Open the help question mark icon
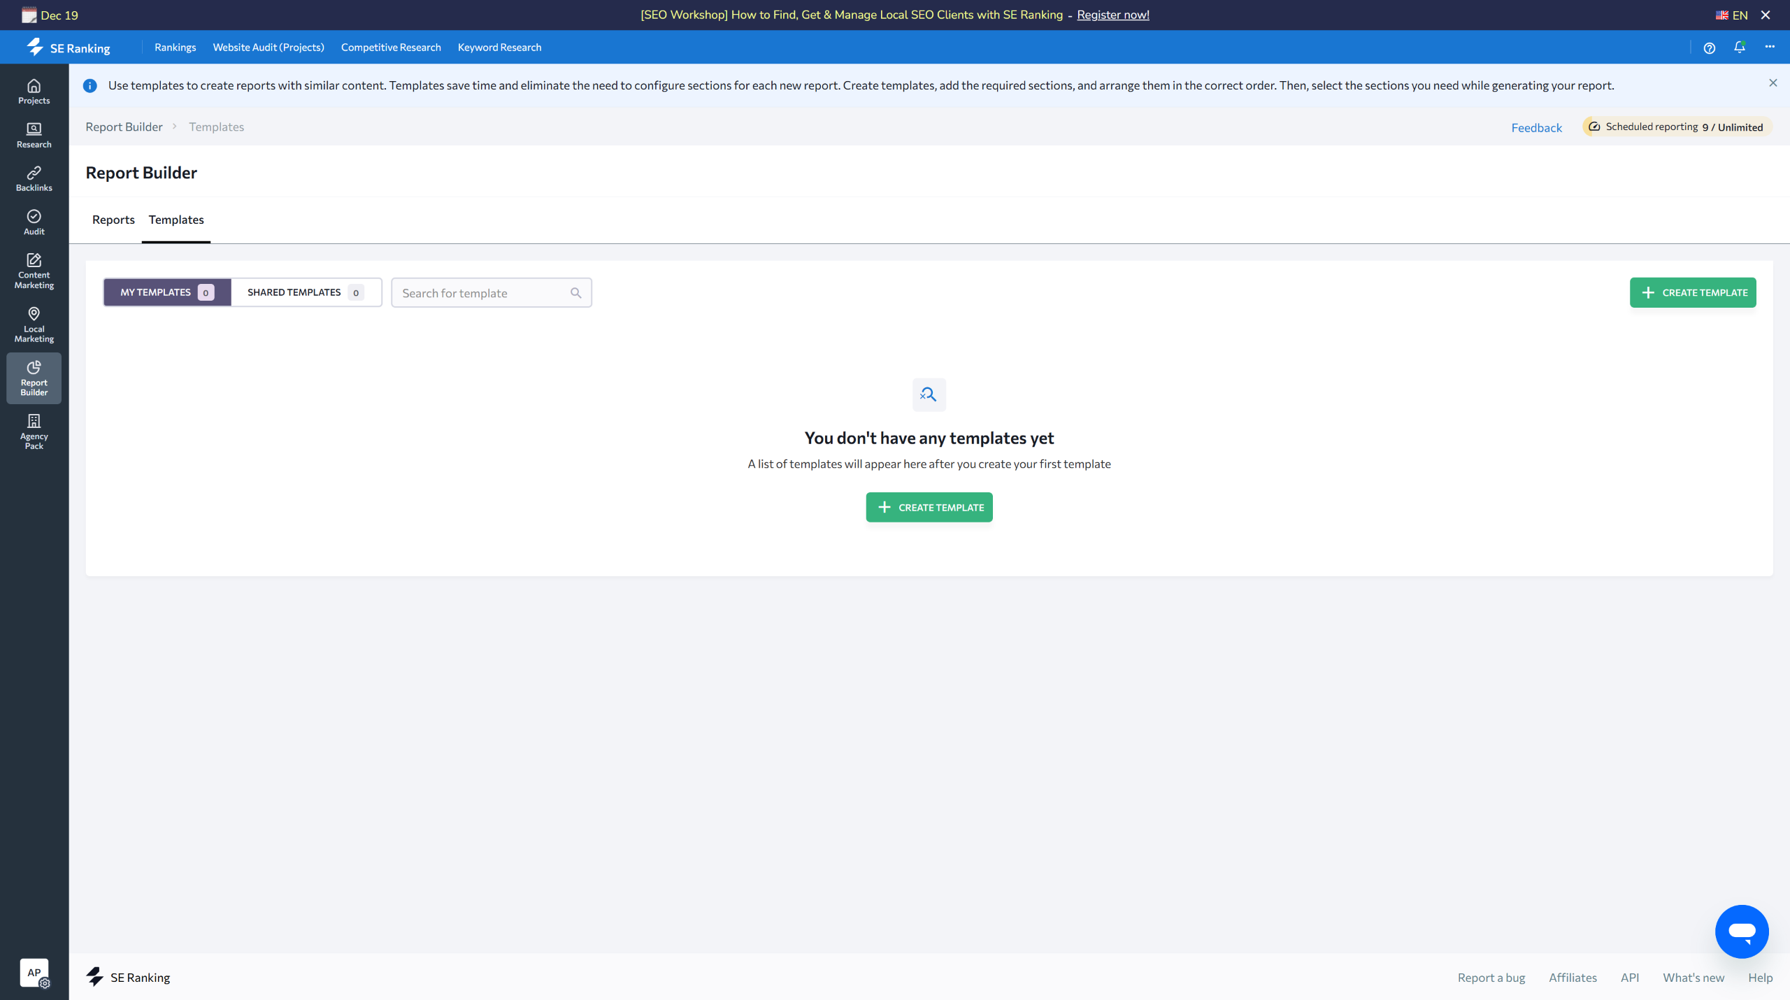Viewport: 1790px width, 1000px height. [1709, 48]
